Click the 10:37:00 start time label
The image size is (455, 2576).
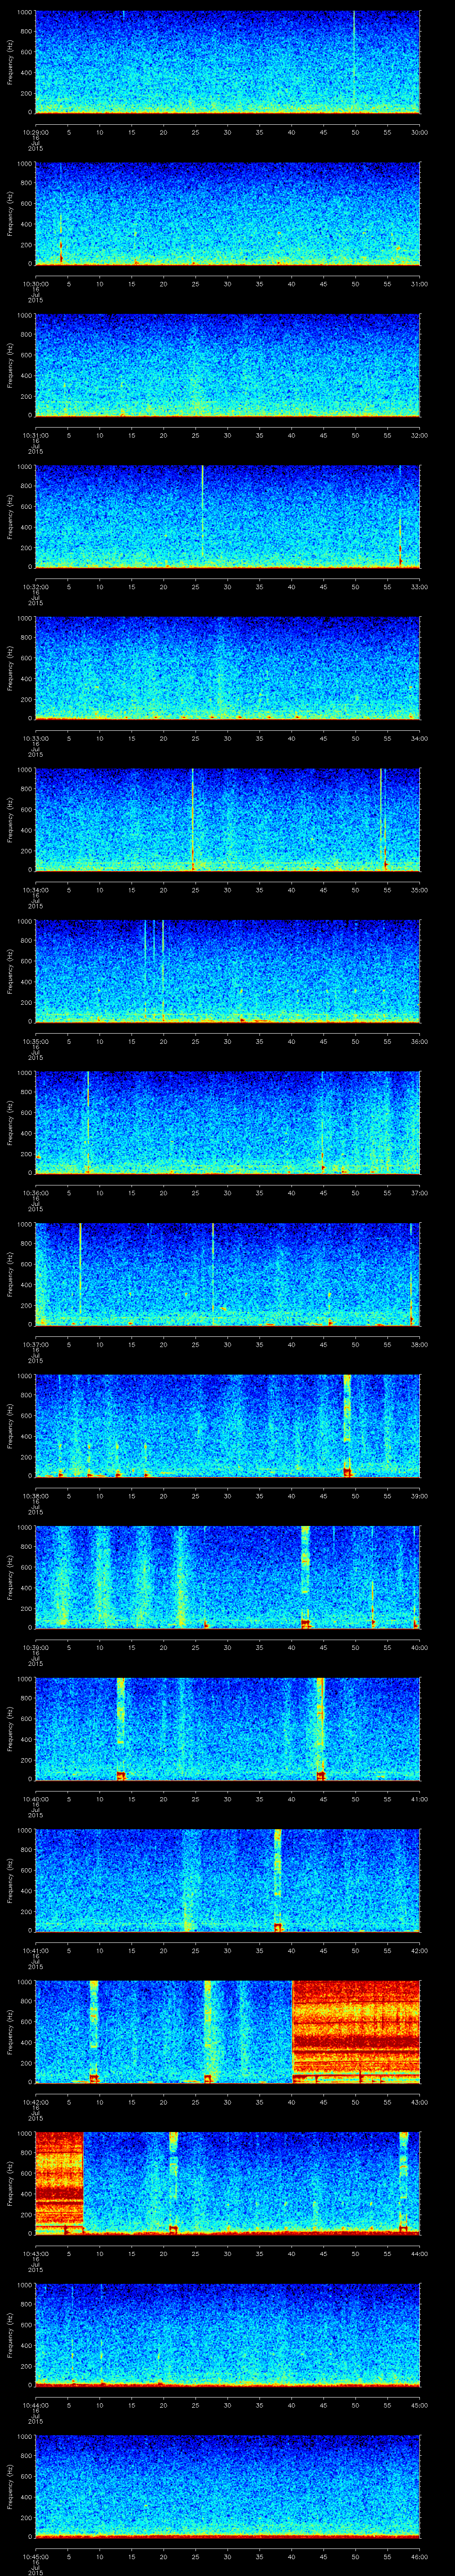tap(35, 1344)
